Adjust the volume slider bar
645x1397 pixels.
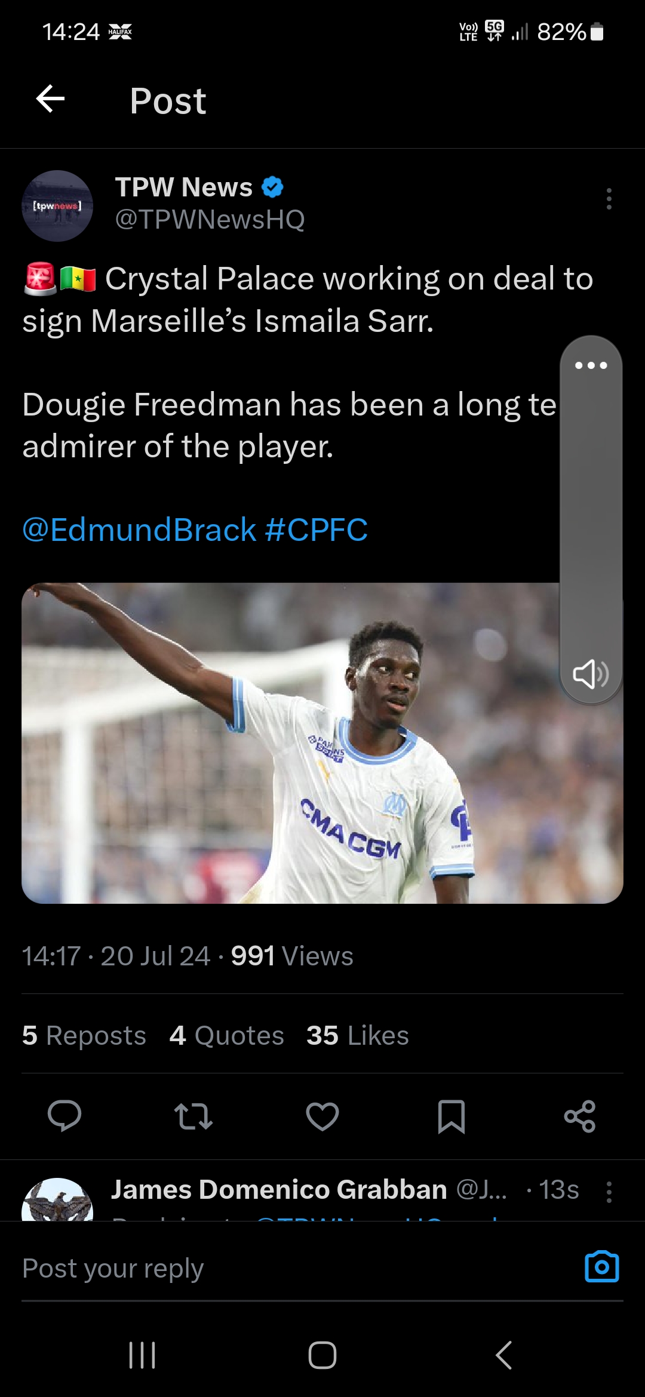(x=591, y=513)
